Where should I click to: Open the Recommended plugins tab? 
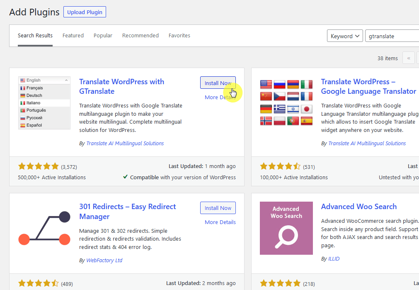point(140,36)
